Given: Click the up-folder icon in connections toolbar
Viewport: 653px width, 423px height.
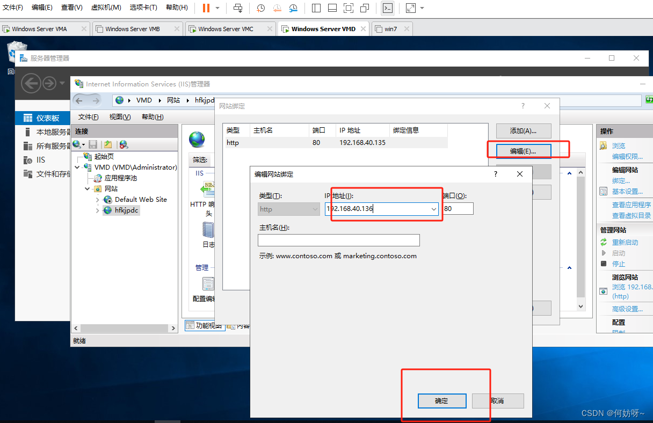Looking at the screenshot, I should pos(108,144).
